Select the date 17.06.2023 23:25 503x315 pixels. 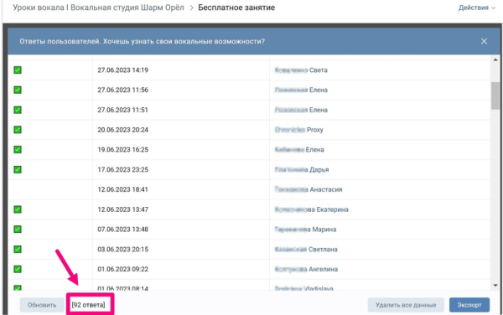point(123,169)
